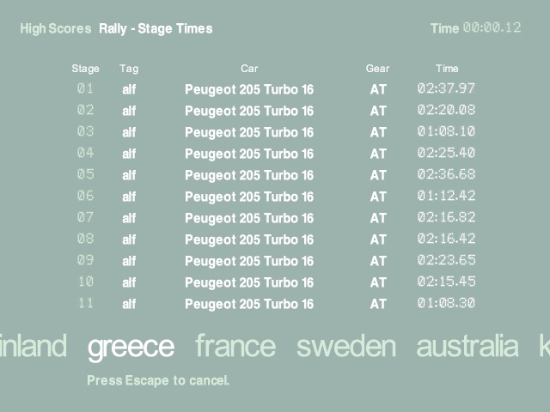The height and width of the screenshot is (412, 550).
Task: Click the Rally - Stage Times title
Action: [x=156, y=29]
